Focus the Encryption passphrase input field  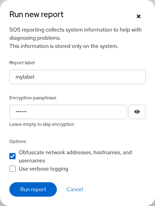[68, 112]
